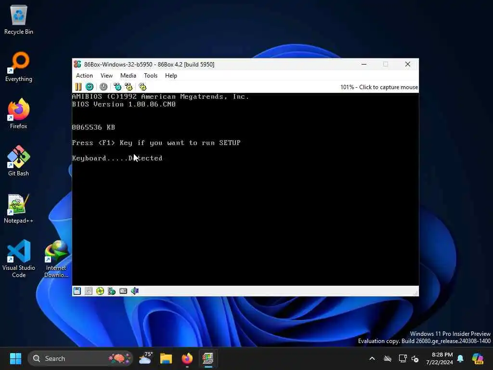Send Ctrl+Alt+Esc via toolbar icon

coord(129,87)
